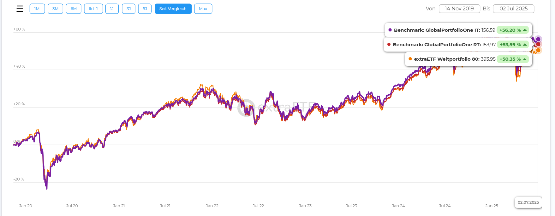Click red dot in RT benchmark tooltip
Screen dimensions: 555x216
point(389,45)
